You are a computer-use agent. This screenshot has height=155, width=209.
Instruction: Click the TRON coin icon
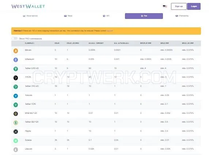tap(16, 78)
